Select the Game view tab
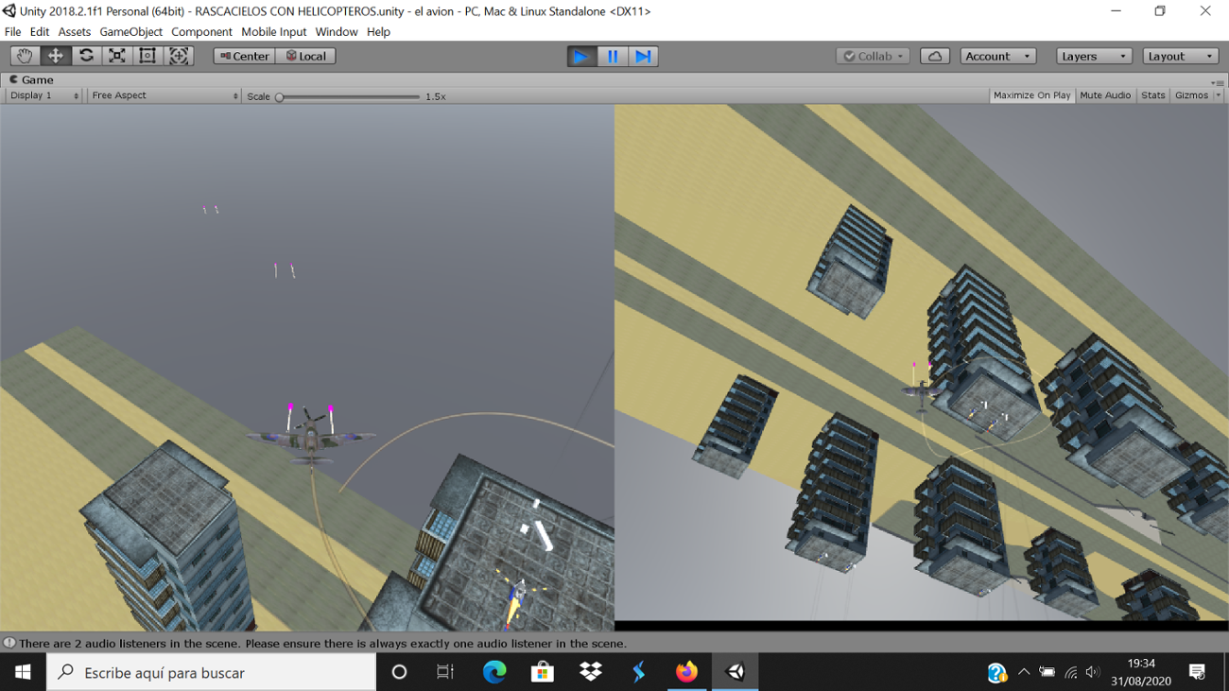1229x691 pixels. tap(35, 79)
